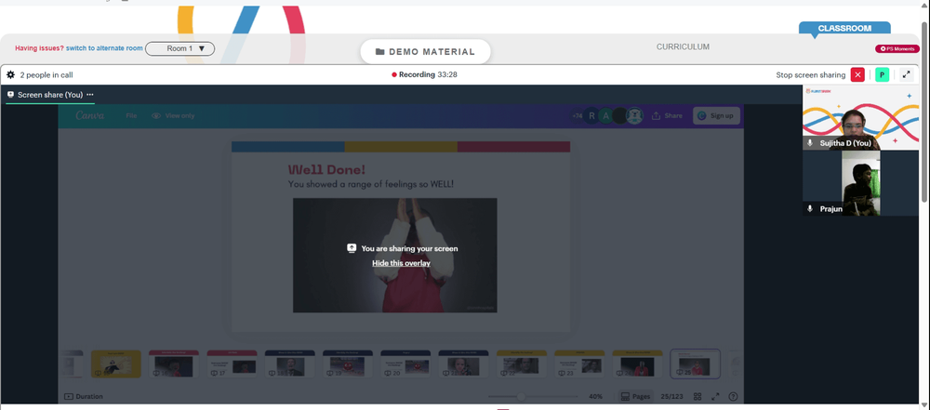Click the 2 people in call label
Viewport: 930px width, 410px height.
coord(46,74)
